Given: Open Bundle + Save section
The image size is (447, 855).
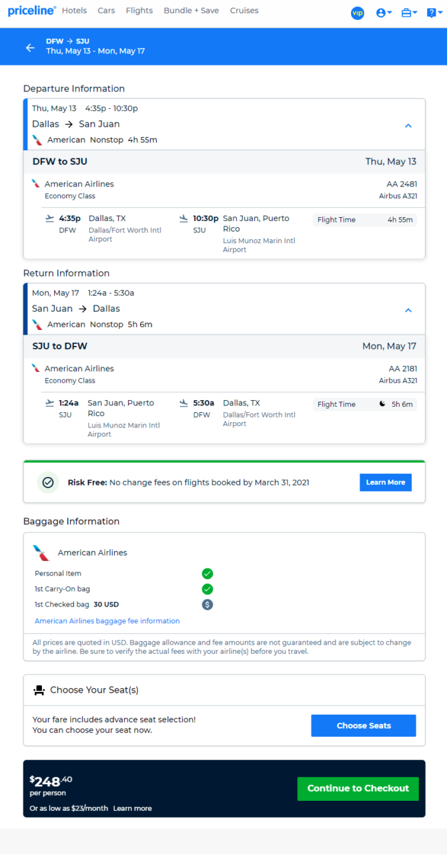Looking at the screenshot, I should tap(191, 11).
